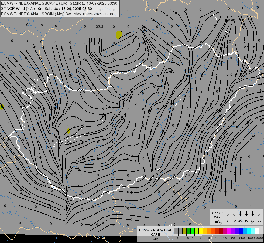This screenshot has width=264, height=243.
Task: Pick the purple swatch left of 2000 tick
Action: pos(233,231)
